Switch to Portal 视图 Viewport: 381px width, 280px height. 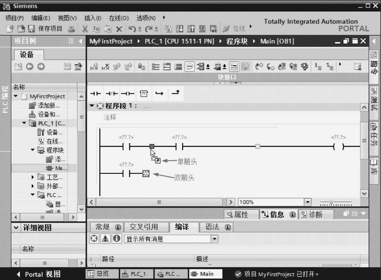click(x=39, y=274)
